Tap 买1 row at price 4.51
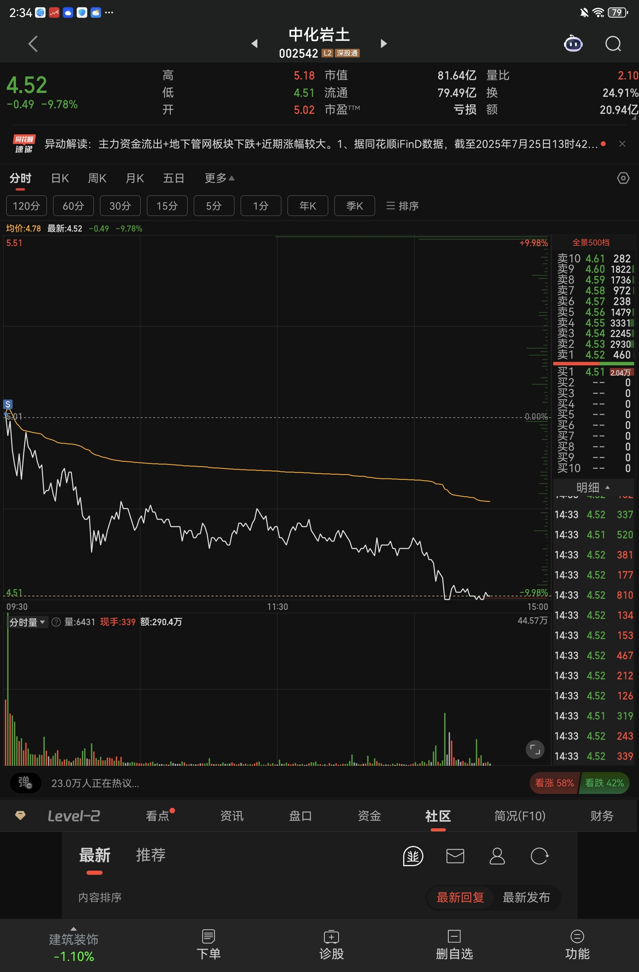The height and width of the screenshot is (972, 639). tap(595, 372)
